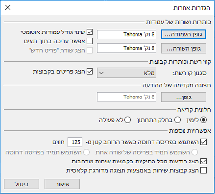This screenshot has height=194, width=215.
Task: Click the column font Tahoma field
Action: (x=127, y=34)
